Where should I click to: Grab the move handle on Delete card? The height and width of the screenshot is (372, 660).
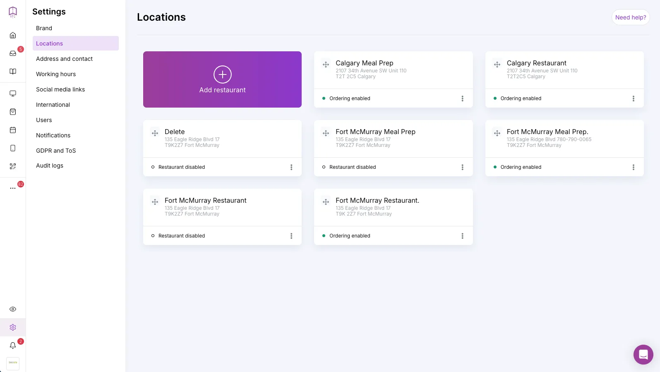(155, 133)
